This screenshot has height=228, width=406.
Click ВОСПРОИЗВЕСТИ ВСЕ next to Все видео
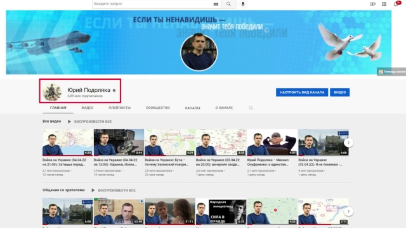point(93,122)
